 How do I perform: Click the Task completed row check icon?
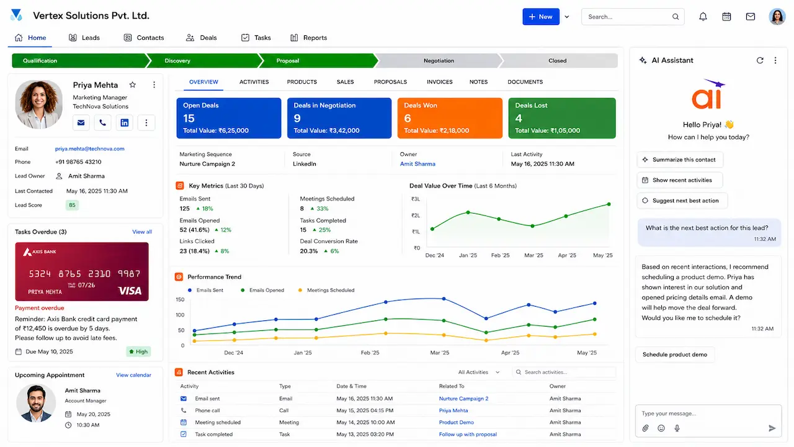(184, 434)
